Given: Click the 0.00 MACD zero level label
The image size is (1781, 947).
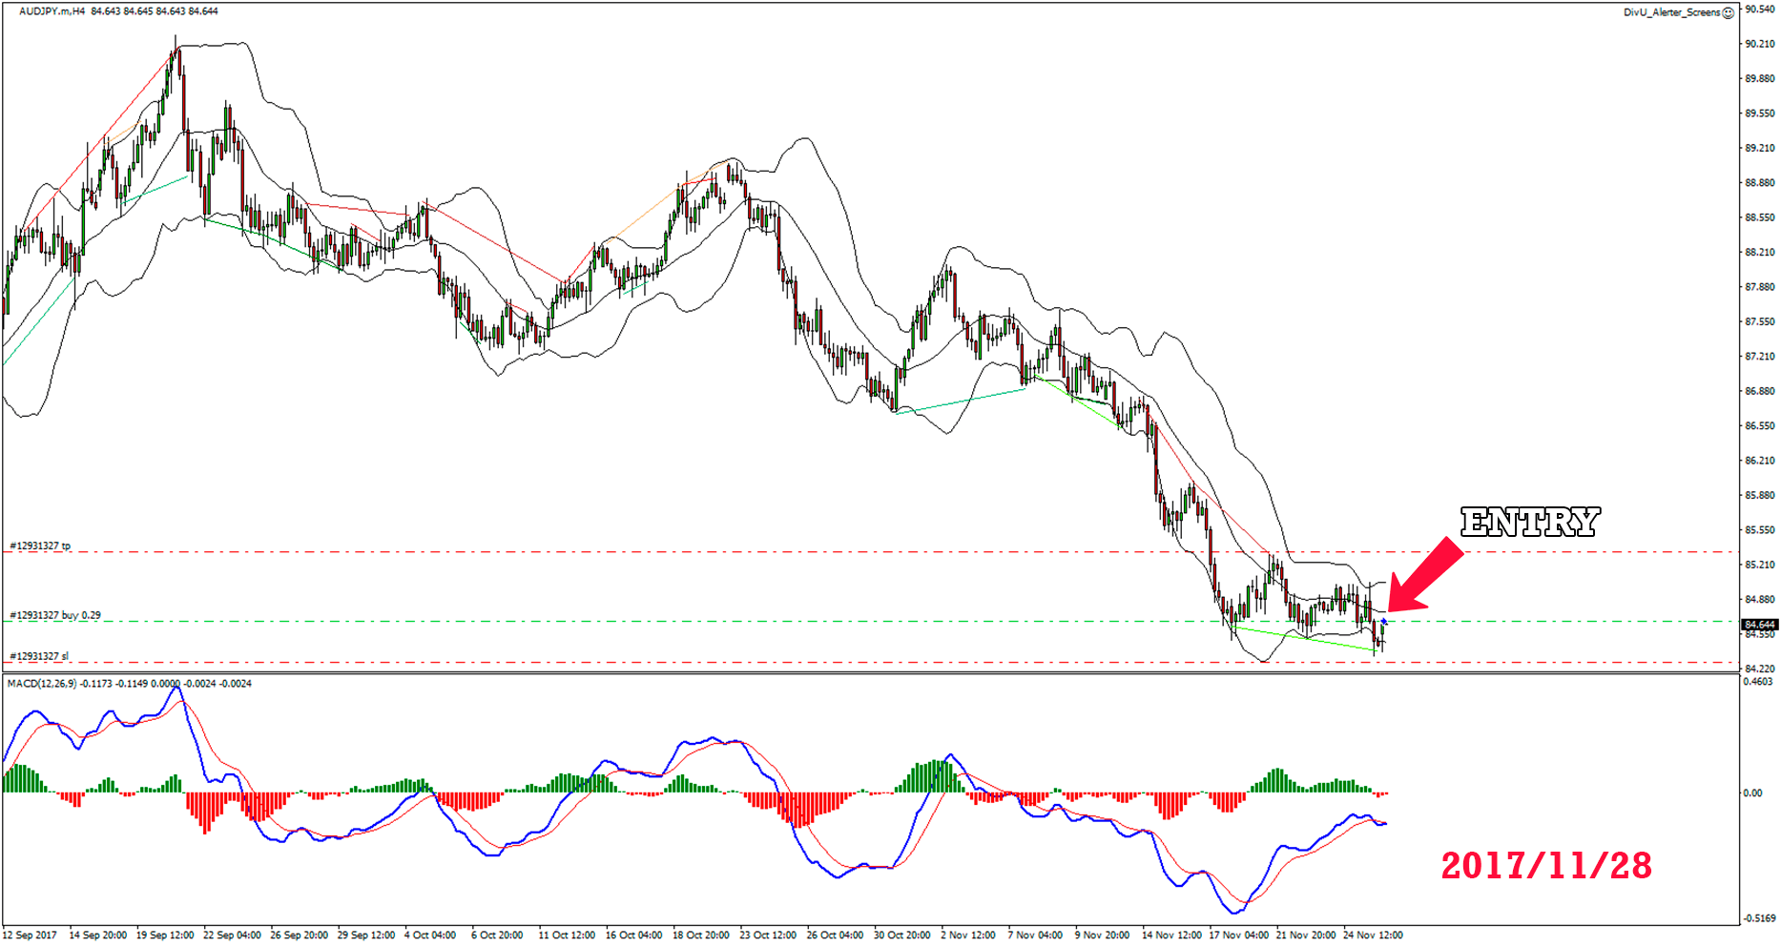Looking at the screenshot, I should click(x=1752, y=793).
